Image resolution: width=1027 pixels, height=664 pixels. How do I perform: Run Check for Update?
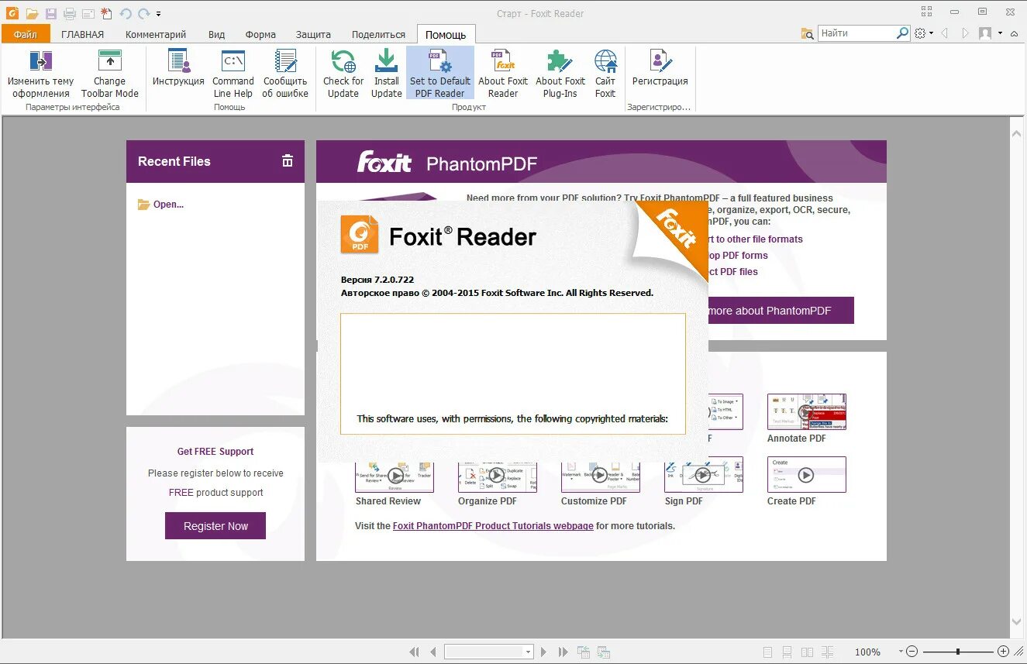[343, 75]
